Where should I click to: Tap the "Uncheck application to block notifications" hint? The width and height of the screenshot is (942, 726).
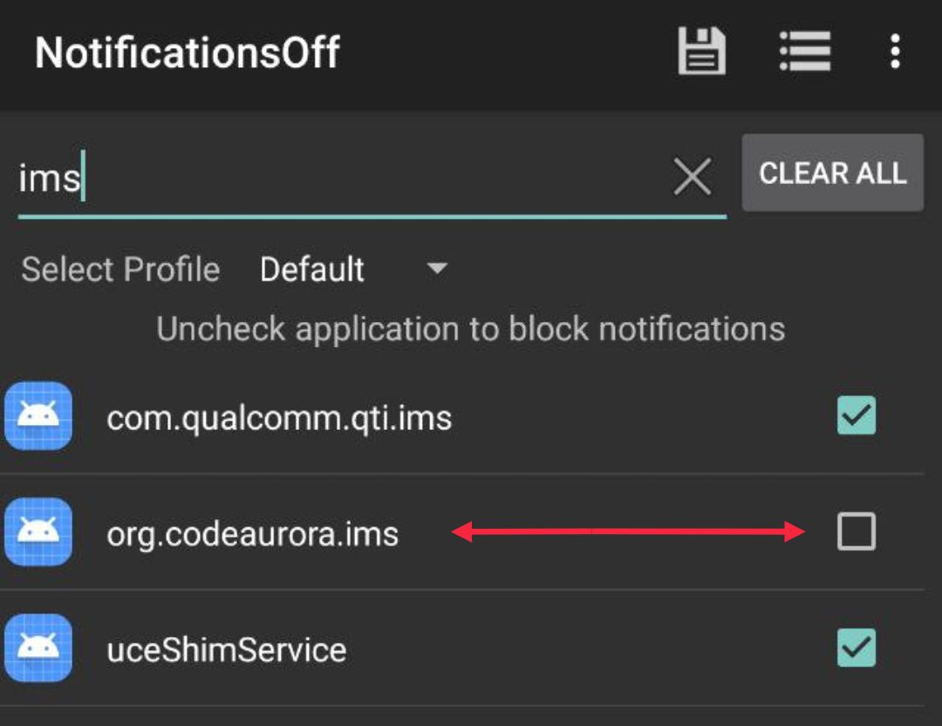pyautogui.click(x=471, y=329)
